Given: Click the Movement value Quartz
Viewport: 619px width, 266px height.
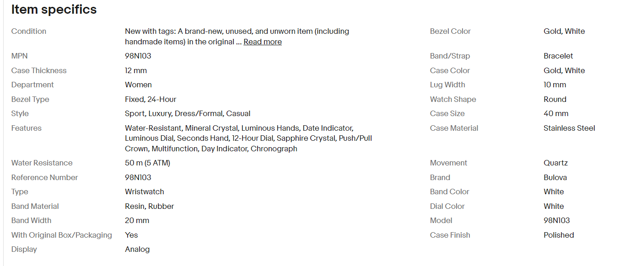Looking at the screenshot, I should [x=555, y=163].
